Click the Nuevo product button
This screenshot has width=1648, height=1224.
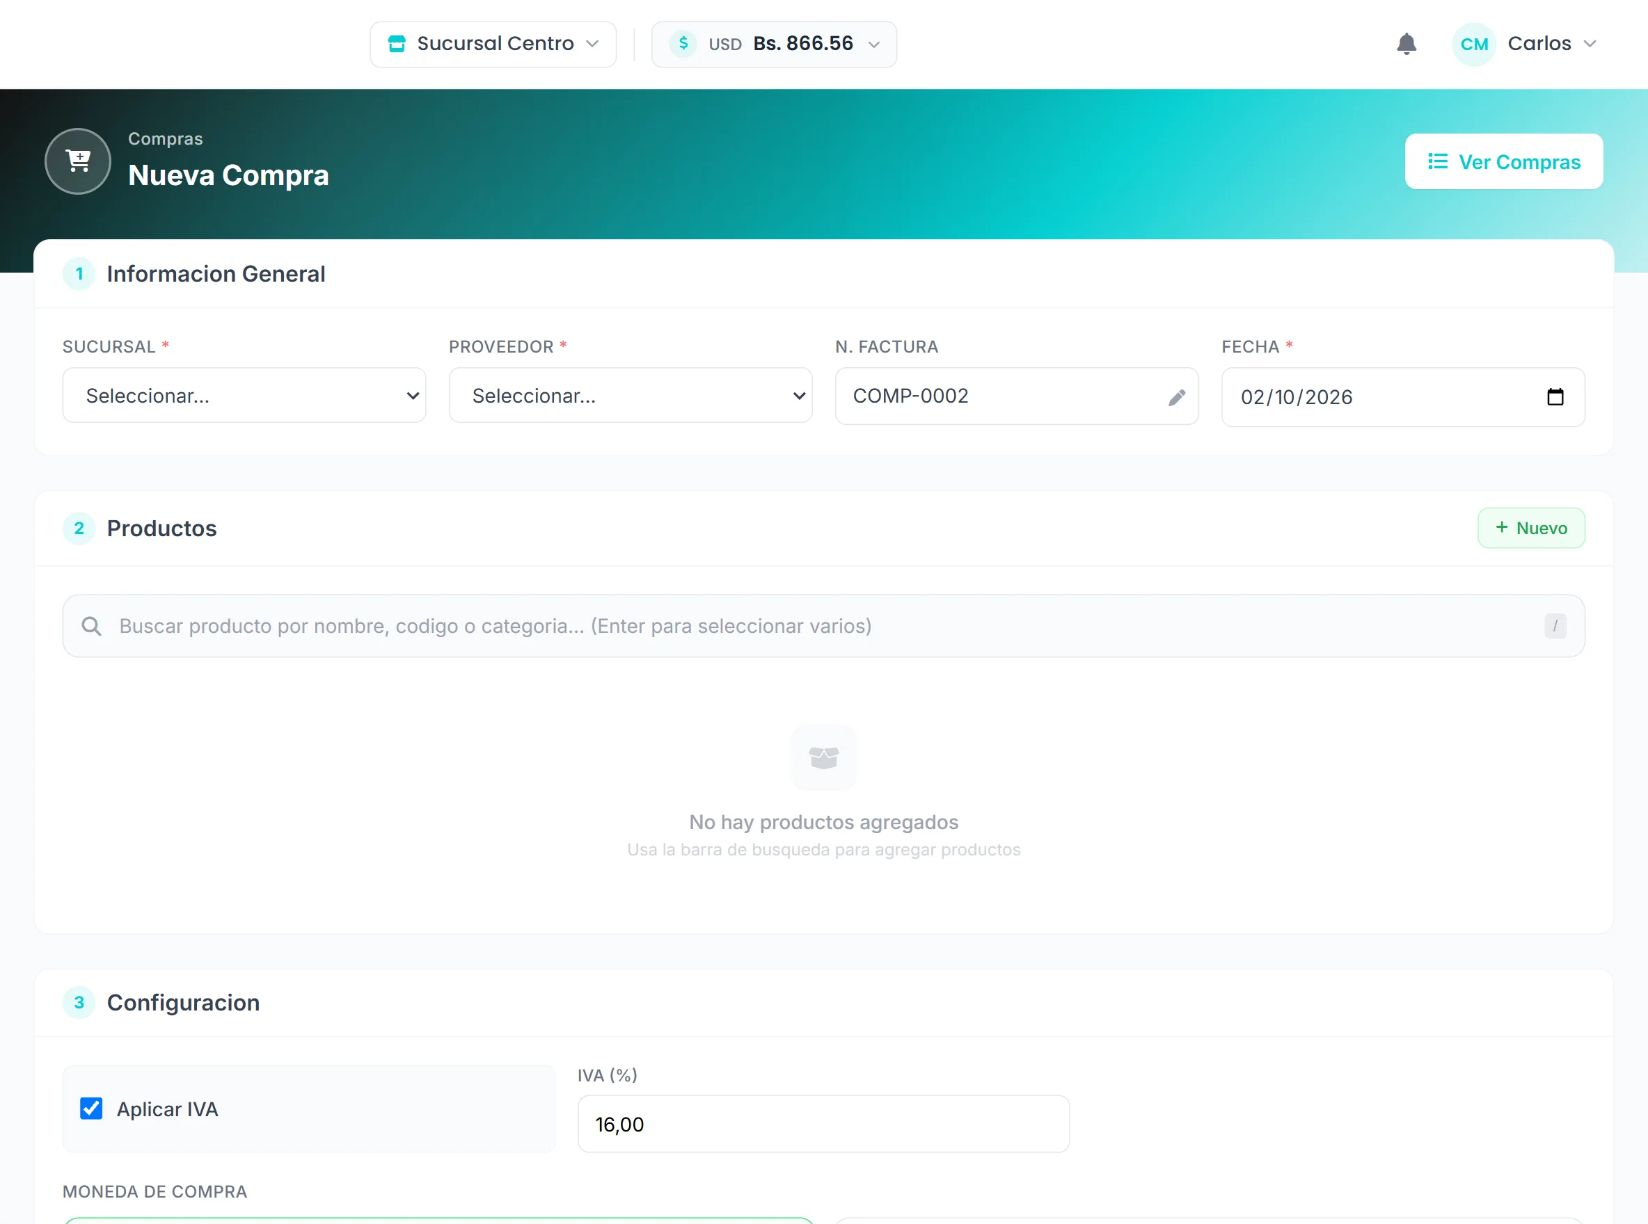coord(1531,529)
